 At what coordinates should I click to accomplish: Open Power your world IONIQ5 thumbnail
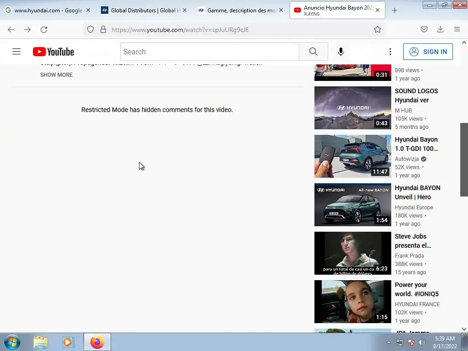[x=352, y=302]
